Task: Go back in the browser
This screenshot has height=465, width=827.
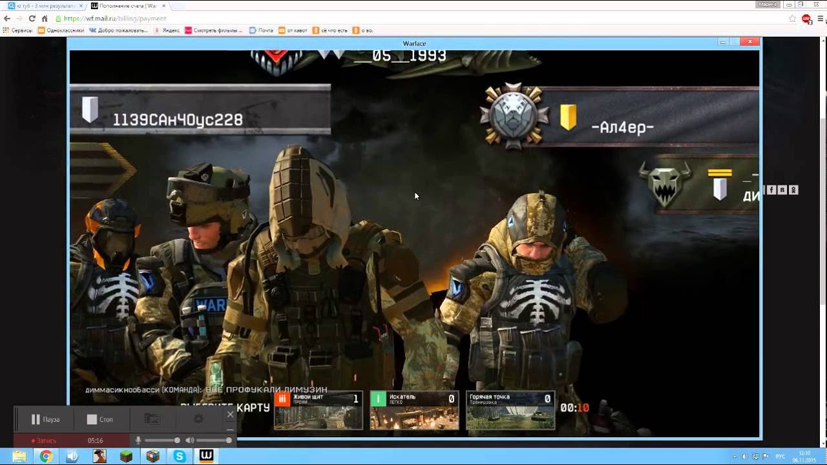Action: [x=7, y=19]
